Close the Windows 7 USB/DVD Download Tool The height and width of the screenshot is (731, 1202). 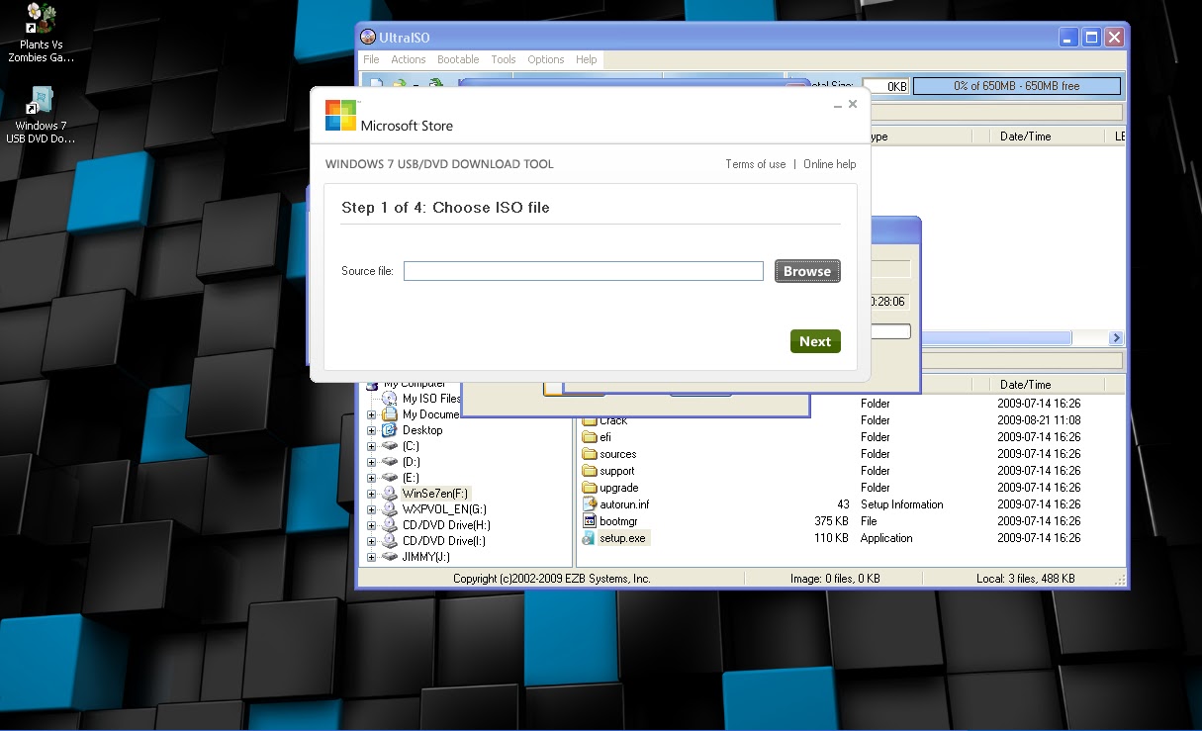tap(853, 104)
